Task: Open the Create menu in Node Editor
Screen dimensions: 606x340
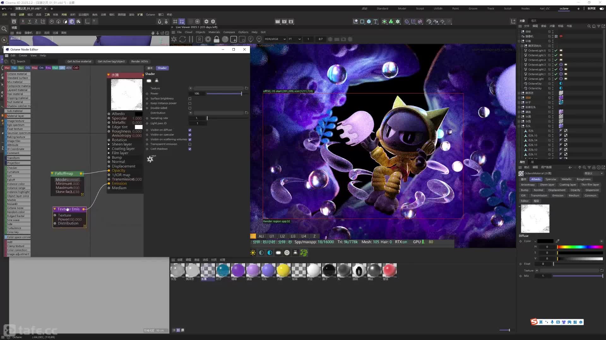Action: pyautogui.click(x=23, y=55)
